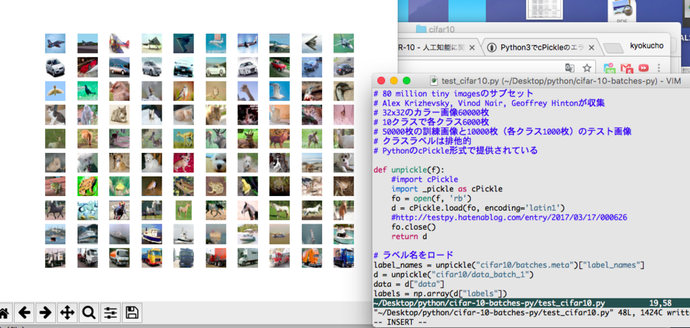Close the Python3でcPickle tab with its X
The image size is (690, 328).
coord(592,48)
